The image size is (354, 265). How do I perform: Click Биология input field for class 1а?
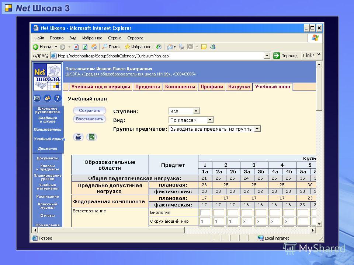(x=205, y=212)
